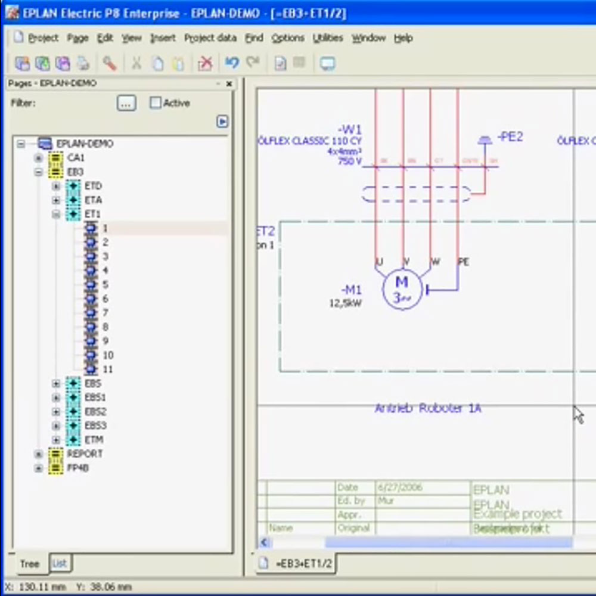The image size is (596, 596).
Task: Open the View menu
Action: coord(132,38)
